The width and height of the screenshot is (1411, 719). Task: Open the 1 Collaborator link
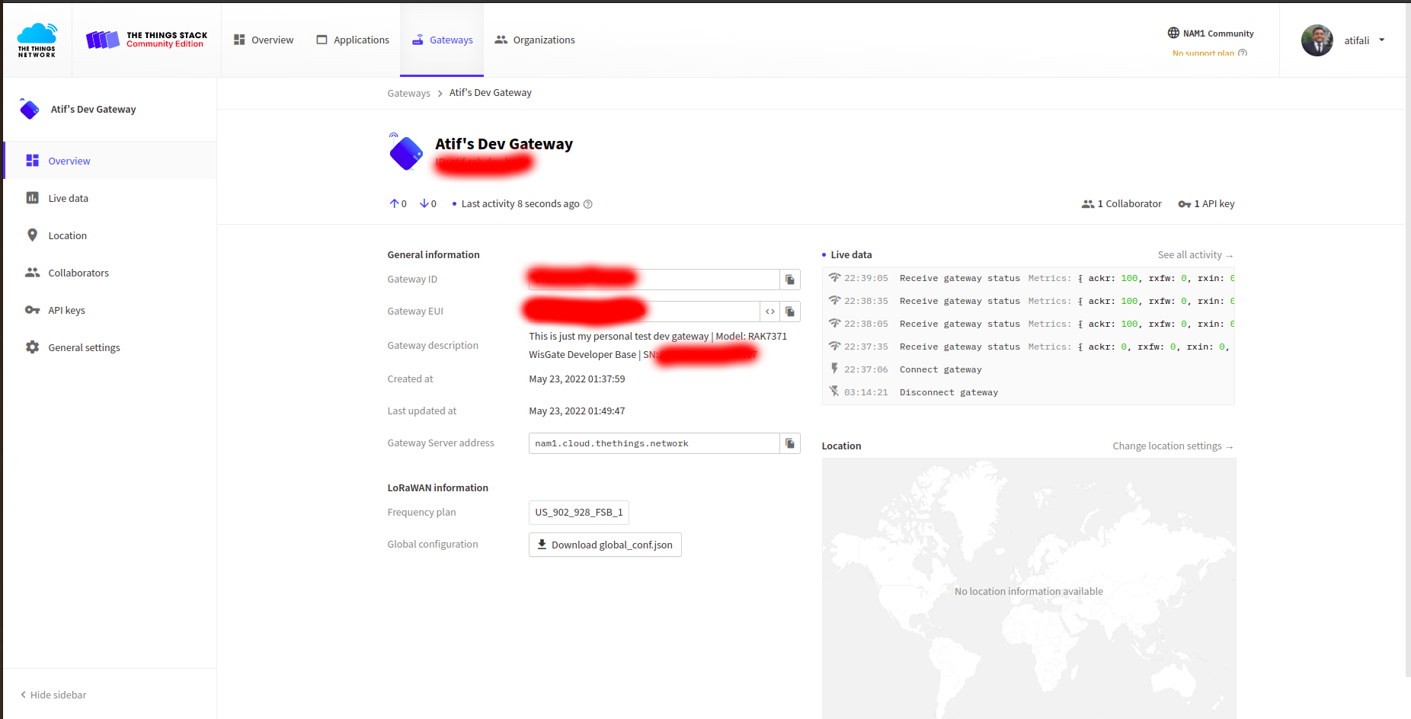[1121, 203]
